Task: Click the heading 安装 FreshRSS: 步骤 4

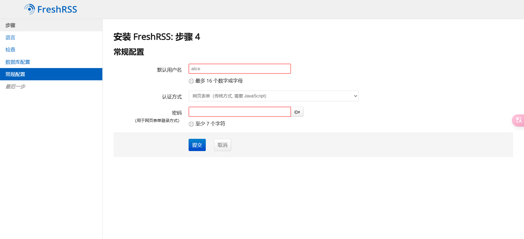Action: click(x=157, y=37)
